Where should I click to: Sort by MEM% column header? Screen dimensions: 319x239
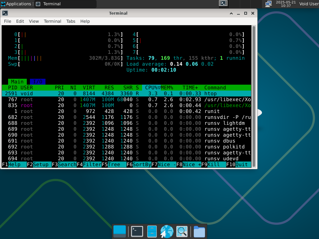click(x=167, y=87)
